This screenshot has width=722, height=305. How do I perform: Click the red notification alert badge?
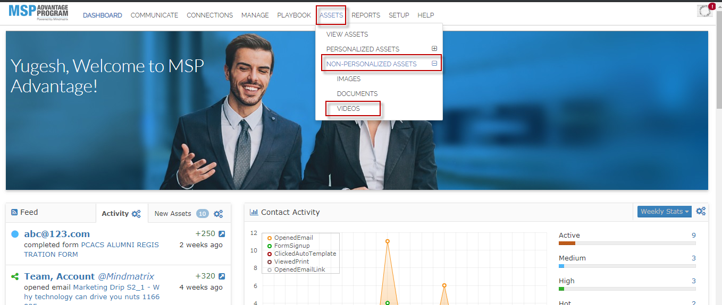click(x=712, y=6)
